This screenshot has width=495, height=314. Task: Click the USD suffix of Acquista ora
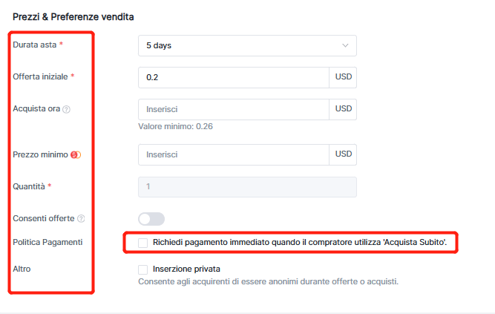click(x=343, y=109)
